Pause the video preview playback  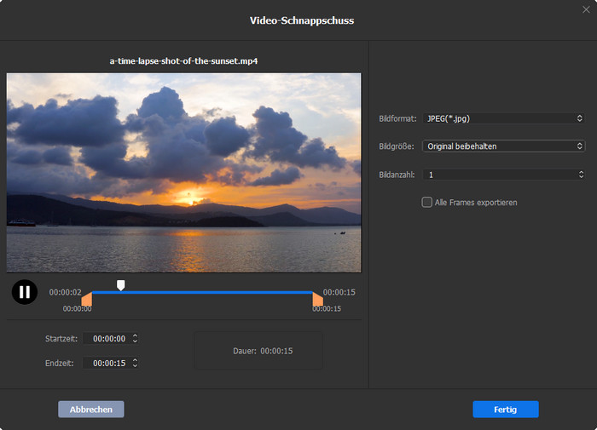25,292
